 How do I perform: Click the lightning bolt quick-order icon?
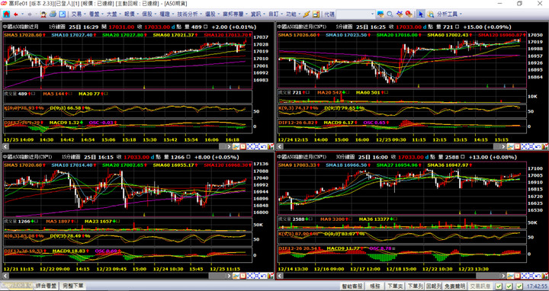(x=307, y=14)
